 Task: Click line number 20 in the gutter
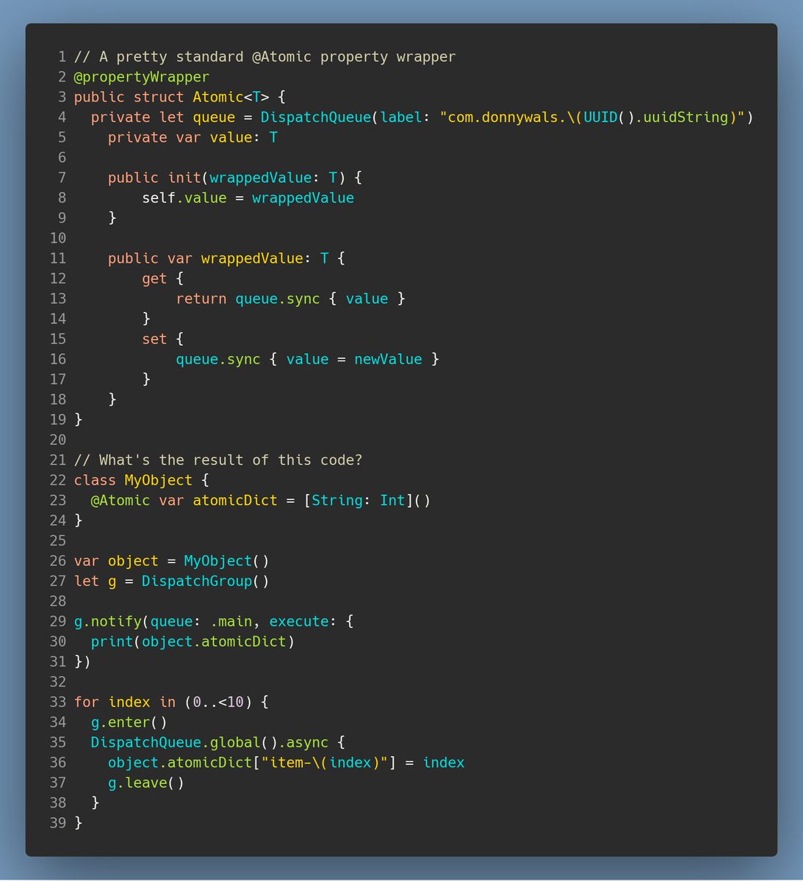pyautogui.click(x=57, y=440)
